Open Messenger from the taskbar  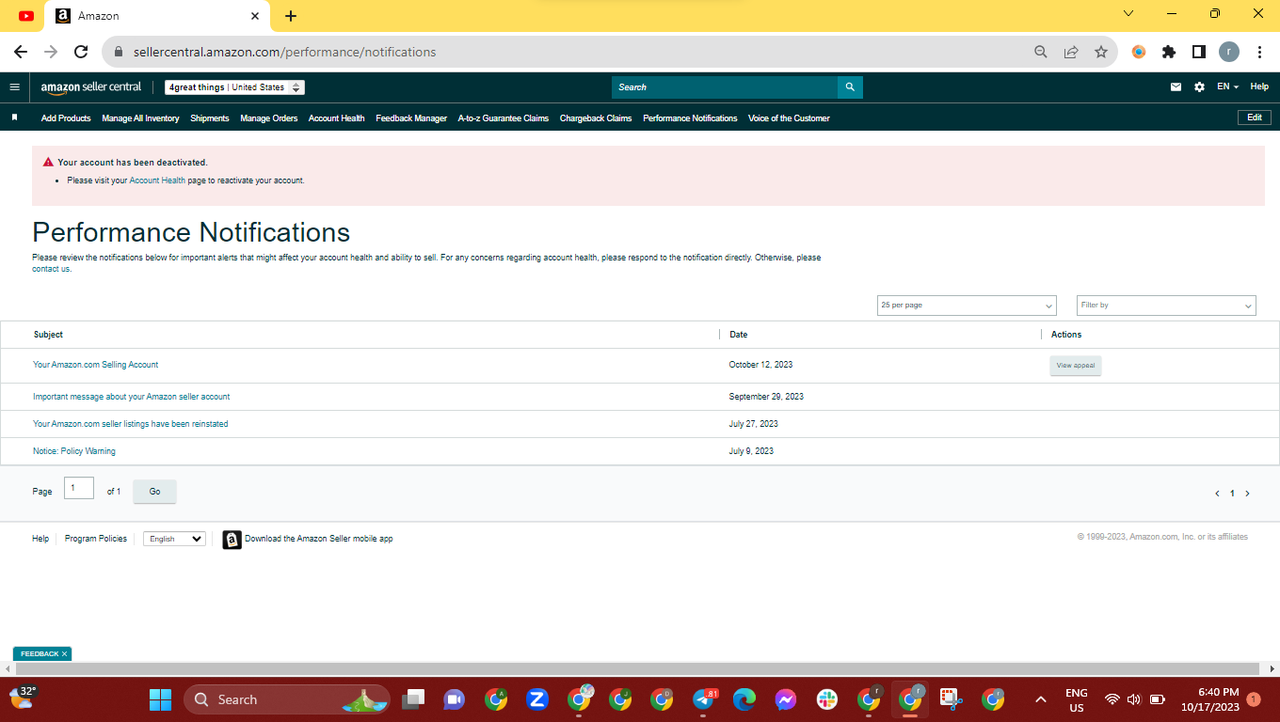[786, 699]
